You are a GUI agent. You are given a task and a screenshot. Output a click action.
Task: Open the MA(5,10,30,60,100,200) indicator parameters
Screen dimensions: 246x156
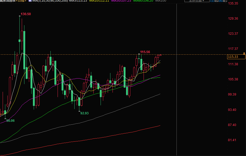tap(50, 1)
